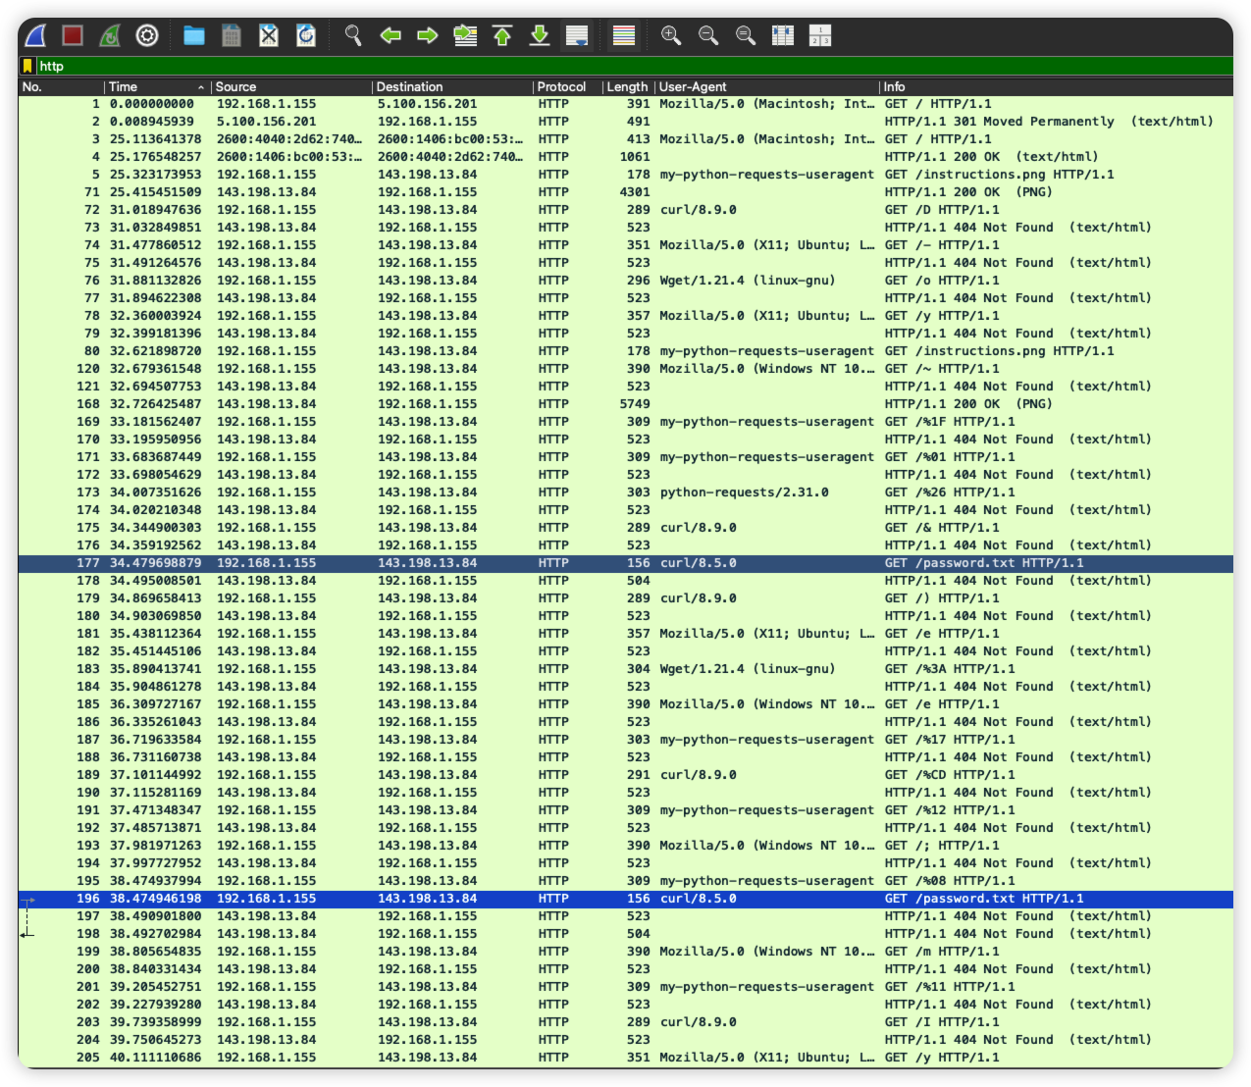Select packet 173 python-requests/2.31.0 row

coord(625,492)
